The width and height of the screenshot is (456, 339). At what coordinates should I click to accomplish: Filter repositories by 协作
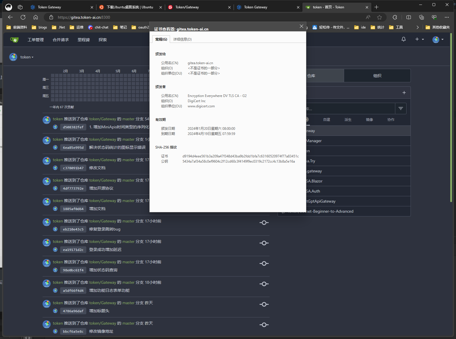391,120
